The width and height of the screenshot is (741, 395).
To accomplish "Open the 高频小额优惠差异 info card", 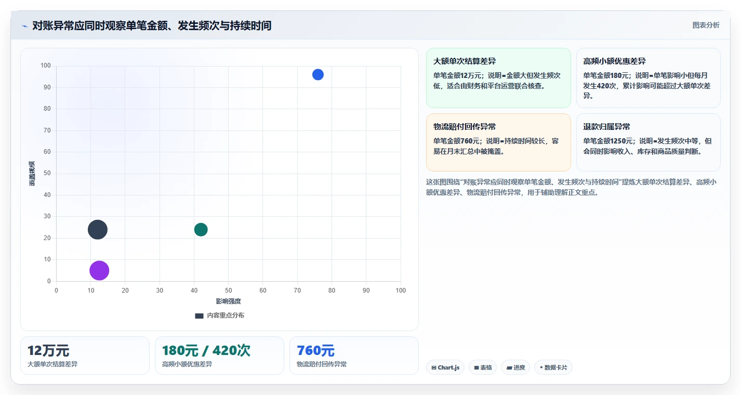I will (x=648, y=78).
